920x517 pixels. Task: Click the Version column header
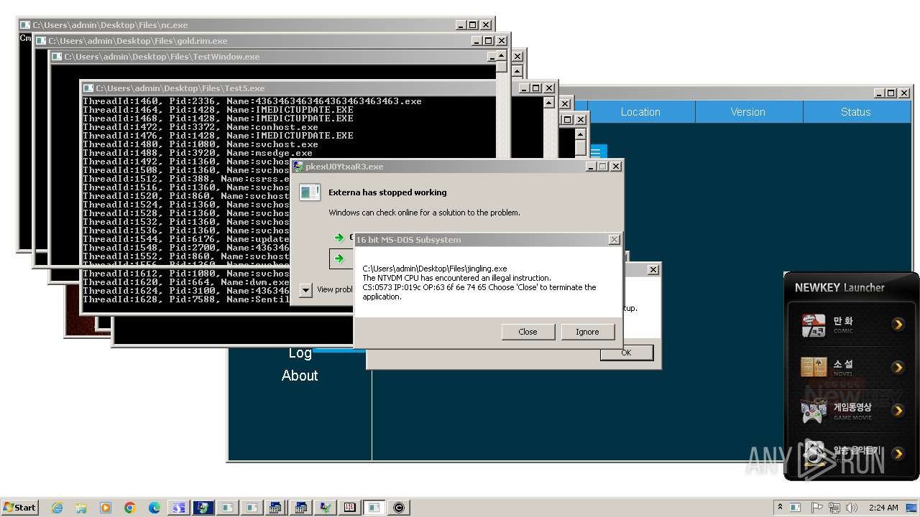[x=748, y=112]
